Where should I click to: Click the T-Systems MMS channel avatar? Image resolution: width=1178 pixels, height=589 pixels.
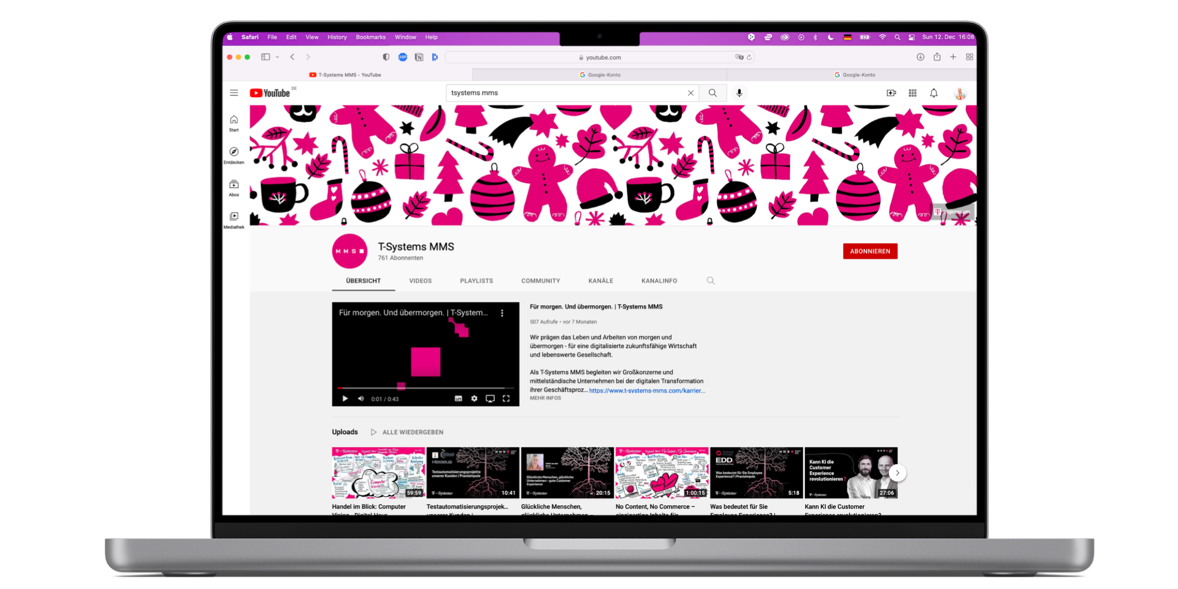coord(350,251)
